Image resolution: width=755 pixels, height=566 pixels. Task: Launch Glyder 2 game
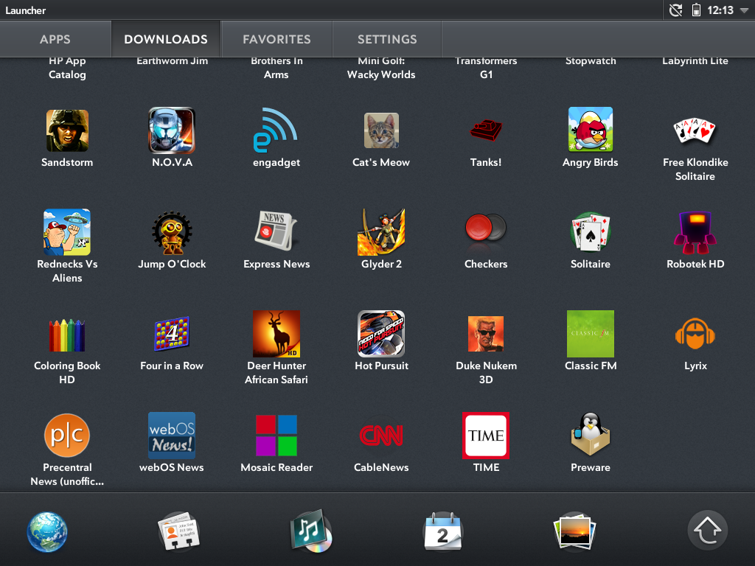(381, 232)
